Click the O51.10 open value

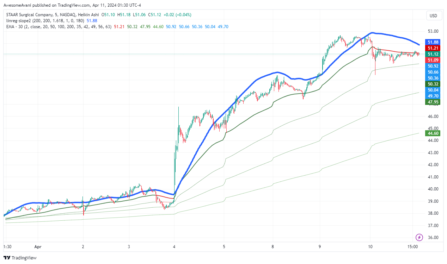click(x=108, y=15)
